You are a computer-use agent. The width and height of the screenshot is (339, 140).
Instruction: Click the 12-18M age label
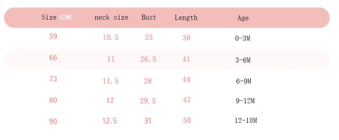(x=246, y=120)
